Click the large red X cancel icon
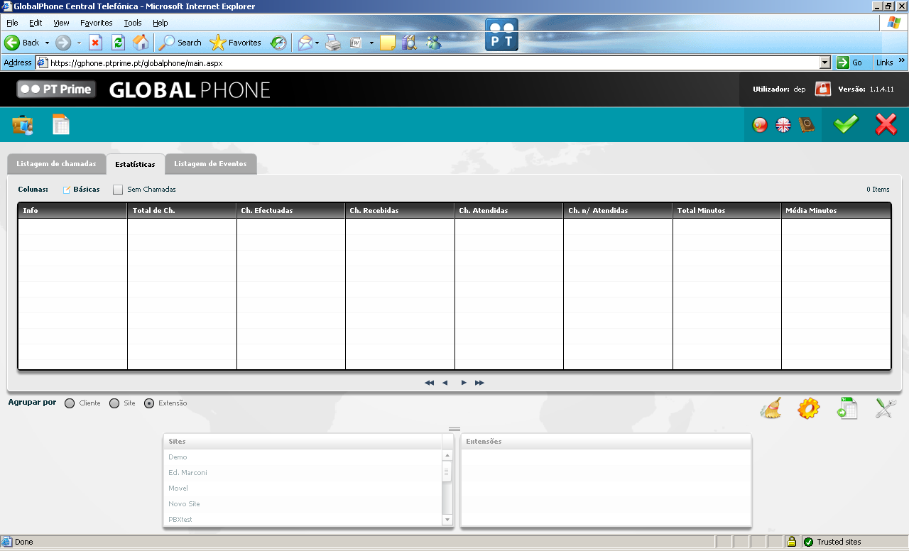The width and height of the screenshot is (909, 551). (x=886, y=124)
